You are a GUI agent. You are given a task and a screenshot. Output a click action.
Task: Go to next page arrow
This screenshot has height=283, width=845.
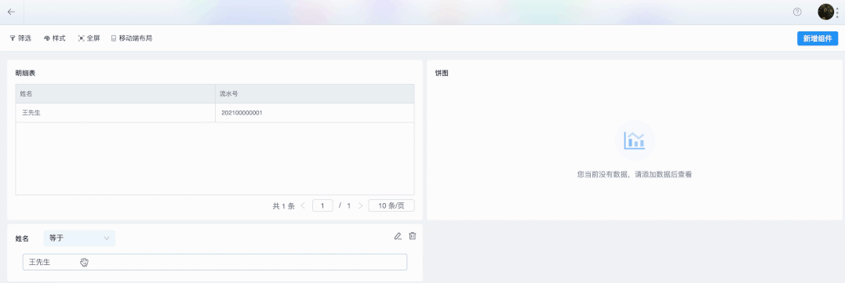[x=361, y=205]
